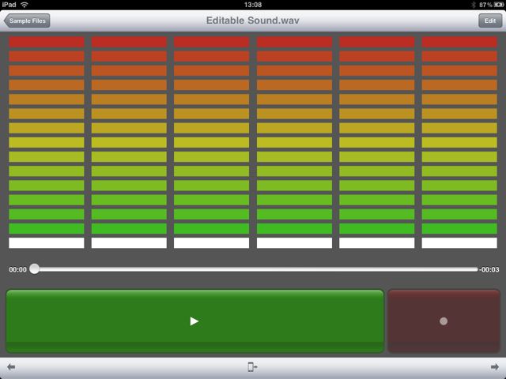Screen dimensions: 506x379
Task: Click the elapsed time 00:00 label
Action: click(17, 269)
